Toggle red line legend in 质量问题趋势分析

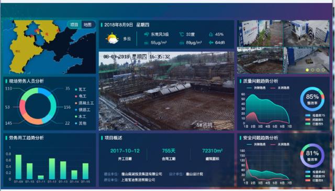point(280,88)
